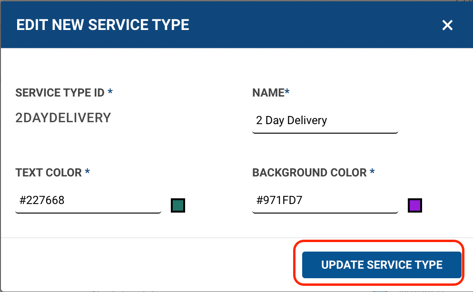Click the Service Type ID label
473x292 pixels.
pyautogui.click(x=60, y=93)
